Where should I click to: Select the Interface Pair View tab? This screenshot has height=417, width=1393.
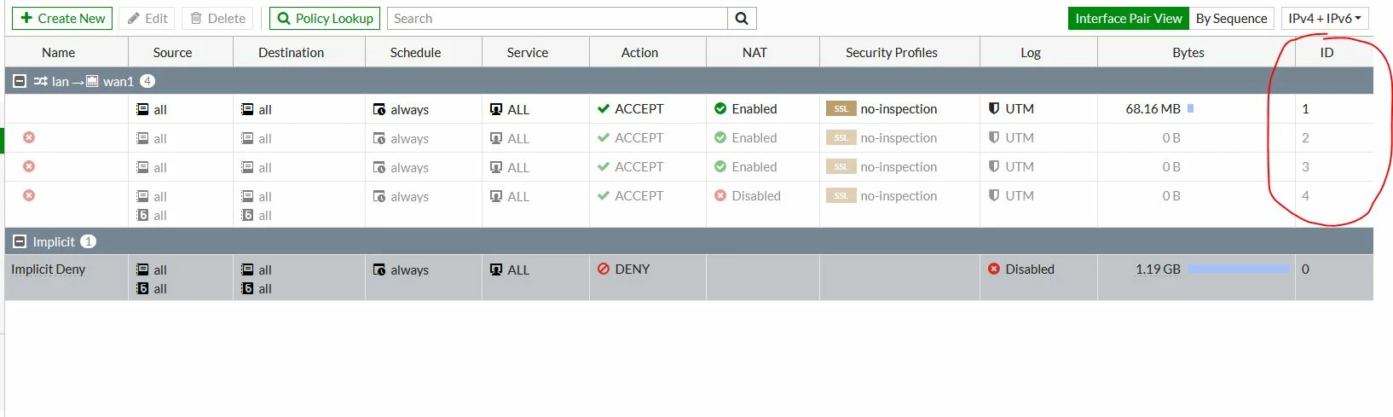(x=1129, y=18)
